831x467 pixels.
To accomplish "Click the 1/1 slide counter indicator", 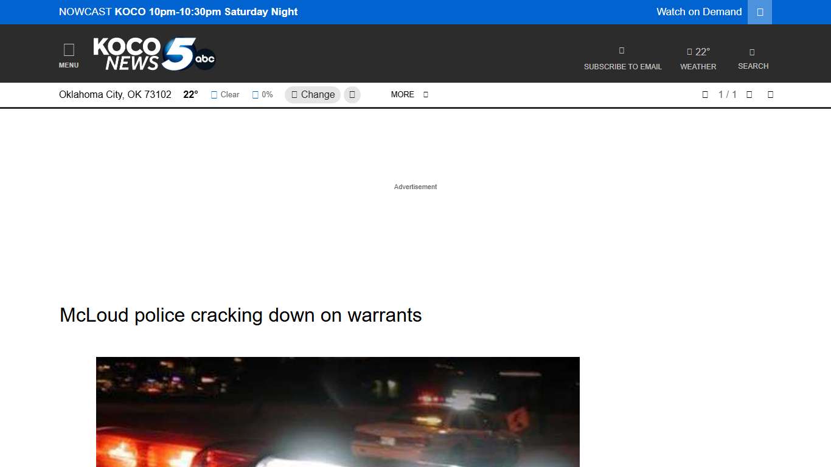I will click(728, 94).
